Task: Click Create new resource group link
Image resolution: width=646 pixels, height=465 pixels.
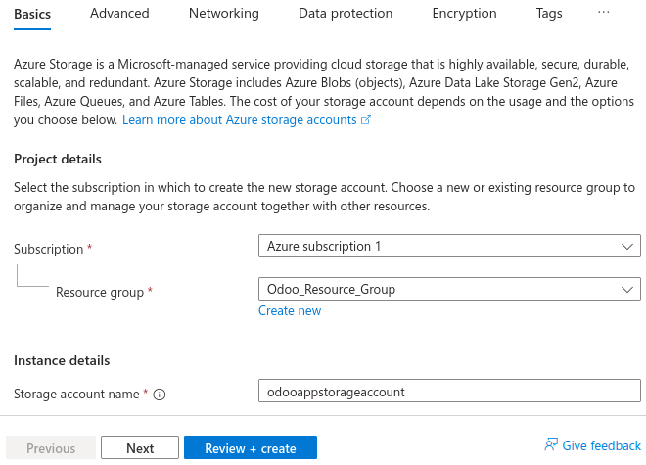Action: (x=290, y=310)
